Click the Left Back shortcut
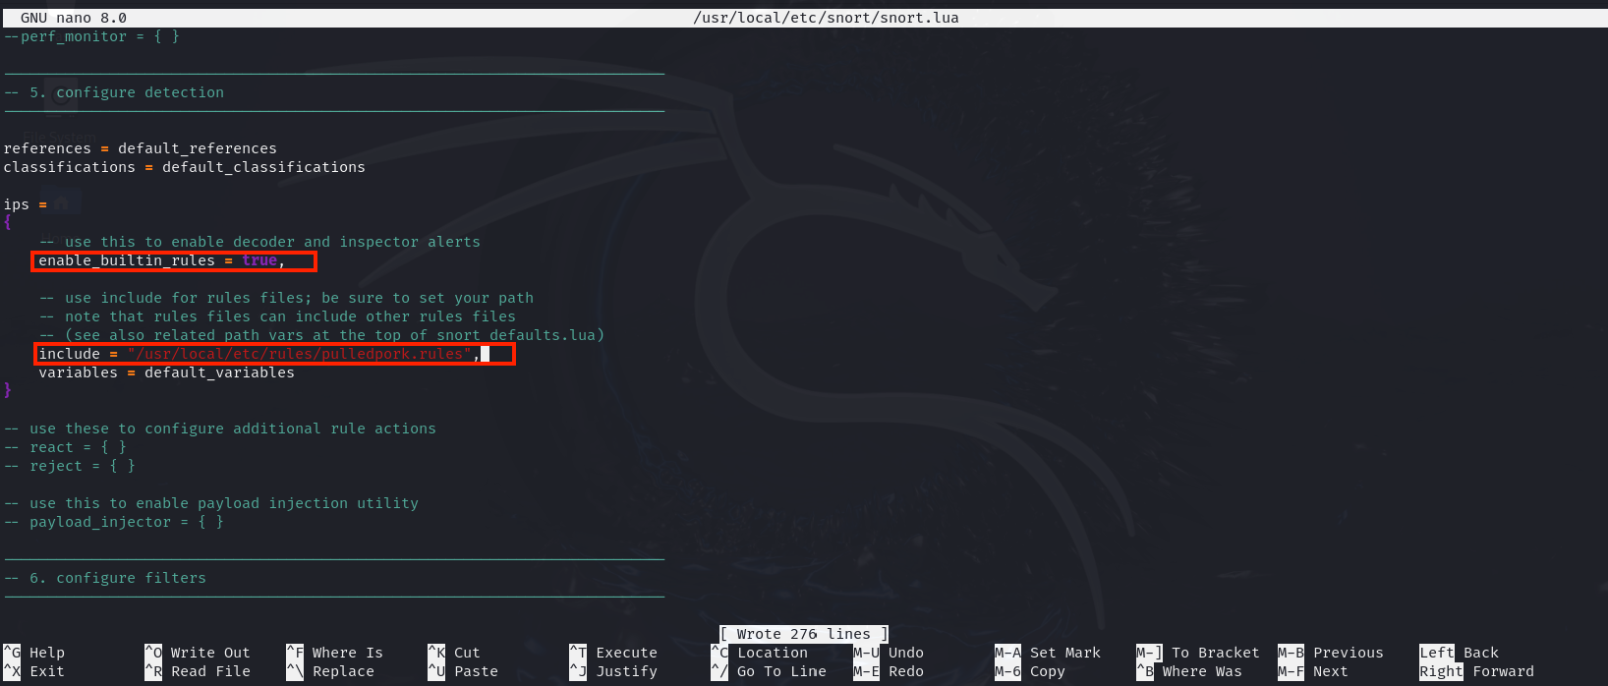 click(1460, 653)
